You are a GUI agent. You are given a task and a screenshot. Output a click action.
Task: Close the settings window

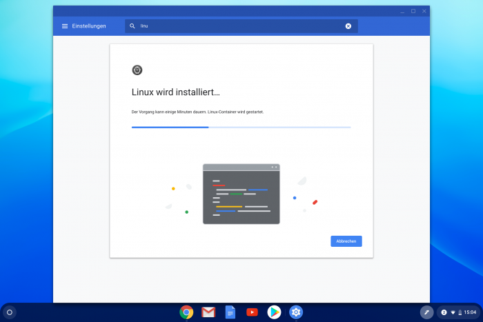(x=424, y=11)
